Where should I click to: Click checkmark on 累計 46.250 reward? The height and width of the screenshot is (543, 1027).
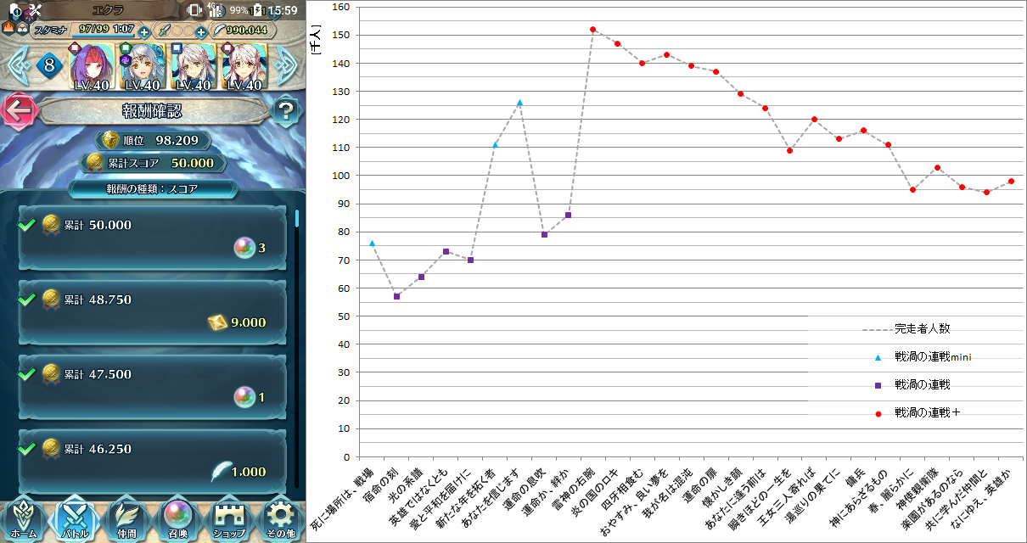27,448
